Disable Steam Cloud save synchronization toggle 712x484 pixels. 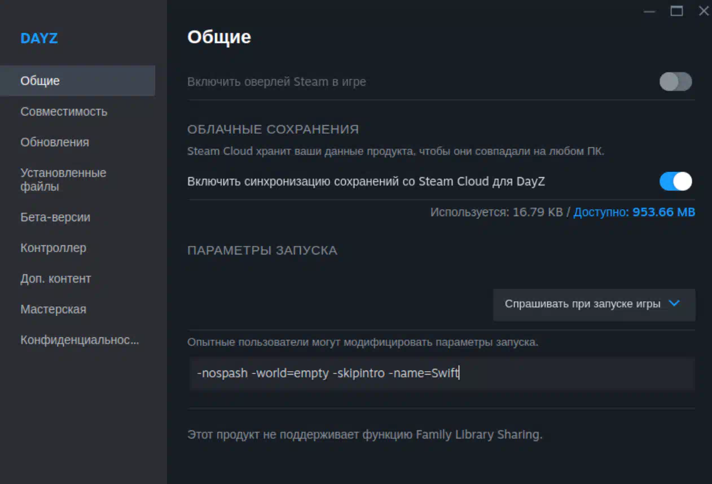coord(675,182)
